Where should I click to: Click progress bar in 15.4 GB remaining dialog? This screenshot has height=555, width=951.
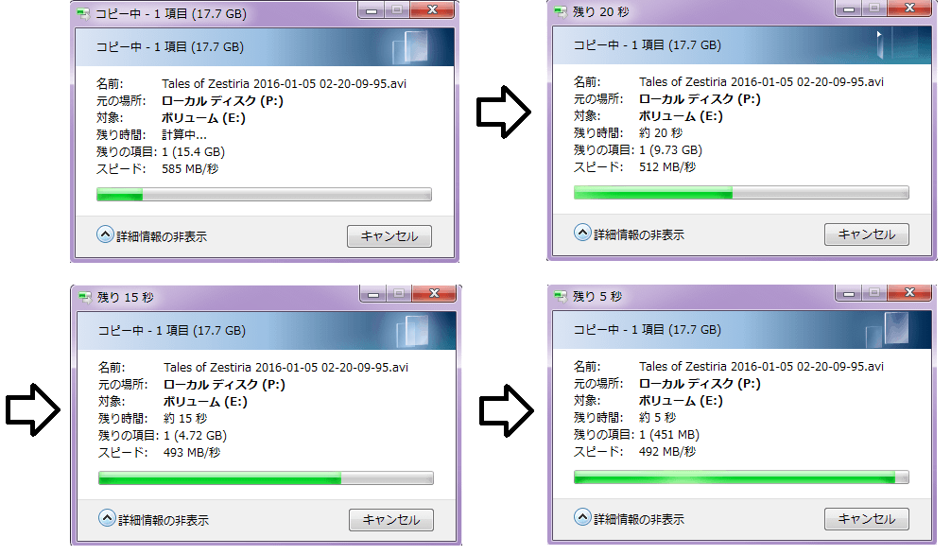click(264, 195)
